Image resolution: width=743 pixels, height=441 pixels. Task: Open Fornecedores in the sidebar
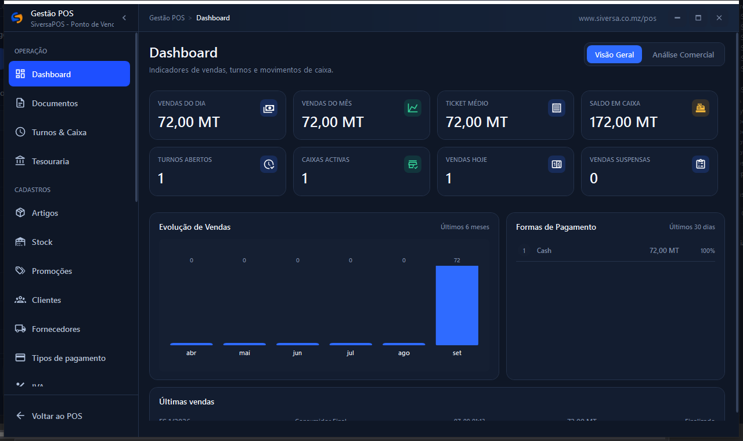(x=69, y=329)
